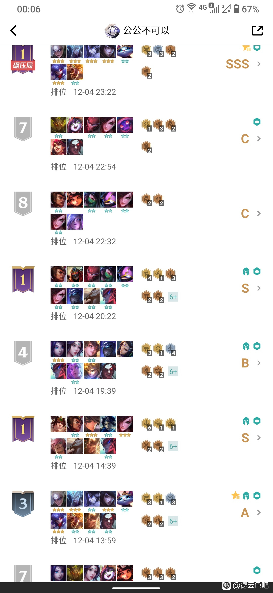
Task: Expand the A rated match chevron
Action: pyautogui.click(x=259, y=512)
